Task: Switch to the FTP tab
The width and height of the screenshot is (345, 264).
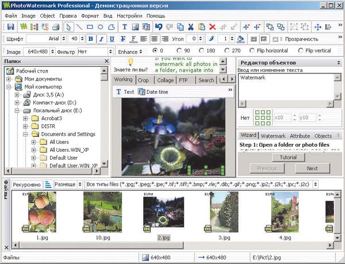Action: (183, 81)
